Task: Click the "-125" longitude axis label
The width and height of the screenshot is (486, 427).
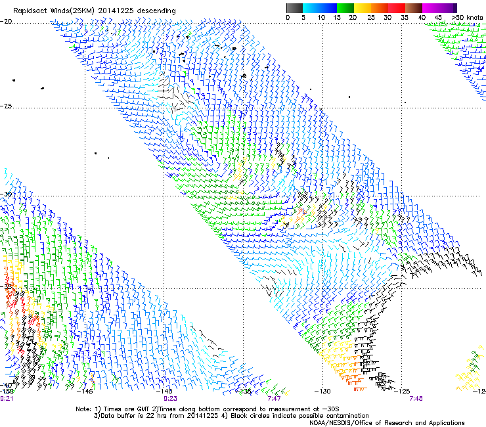Action: coord(402,391)
